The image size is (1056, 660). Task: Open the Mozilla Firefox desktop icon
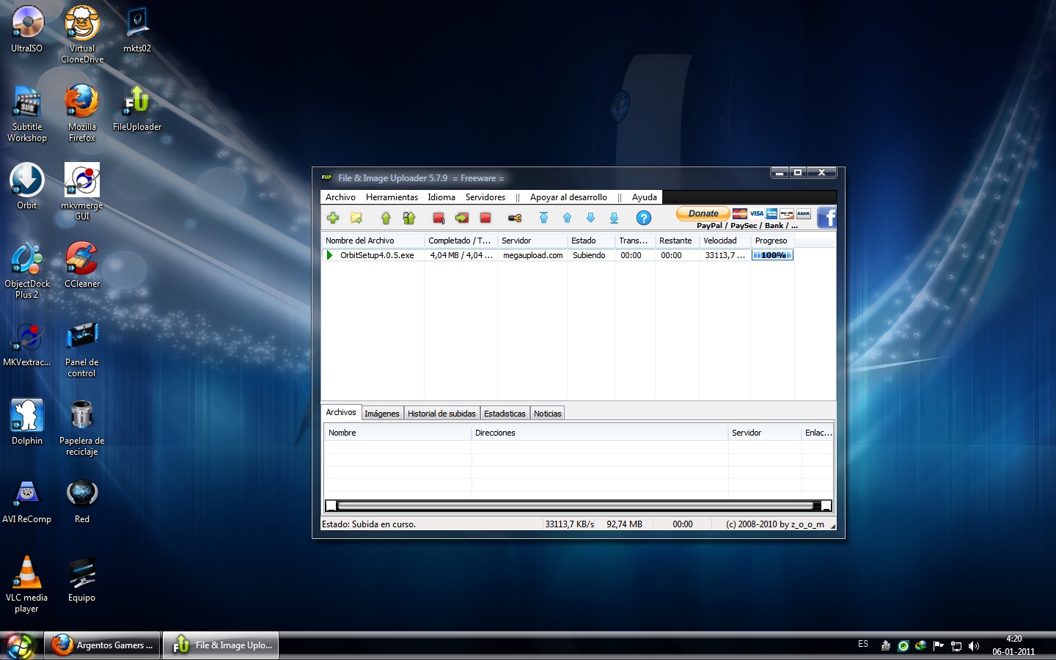point(82,113)
